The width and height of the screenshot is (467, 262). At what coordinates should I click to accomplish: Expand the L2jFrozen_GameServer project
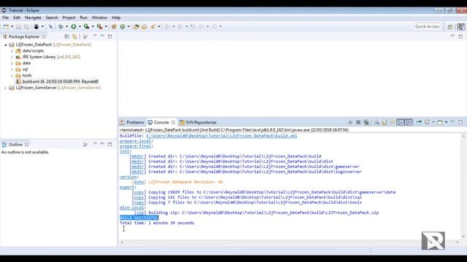point(5,88)
